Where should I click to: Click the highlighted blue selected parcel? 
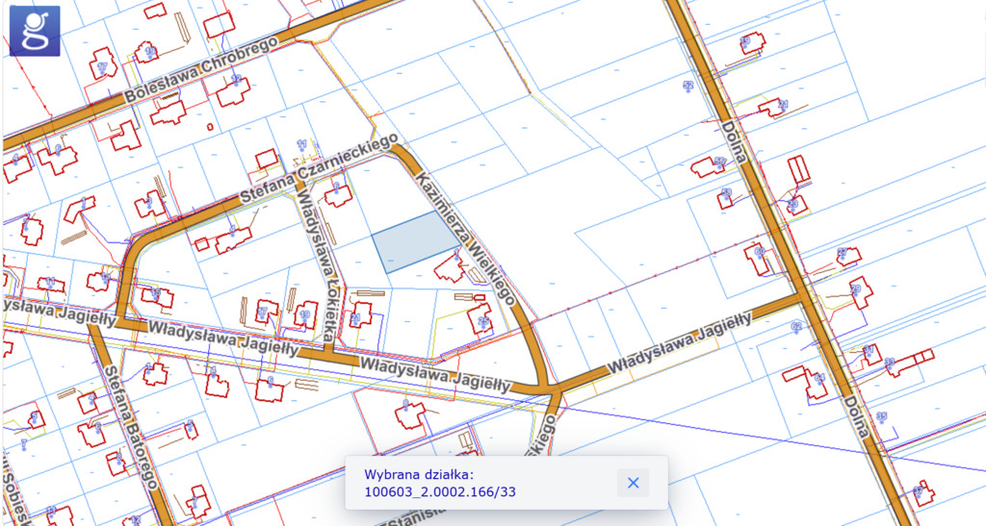coord(412,243)
